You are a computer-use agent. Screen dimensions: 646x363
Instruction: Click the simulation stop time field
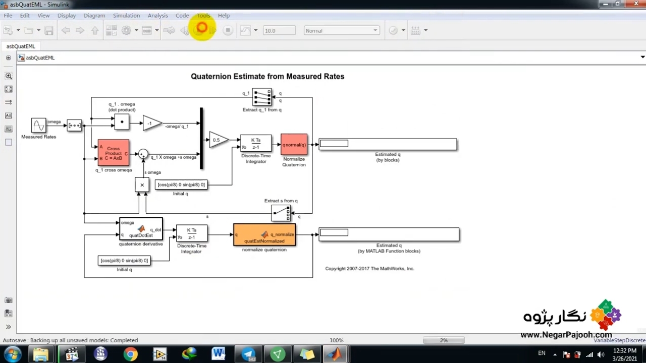point(279,31)
